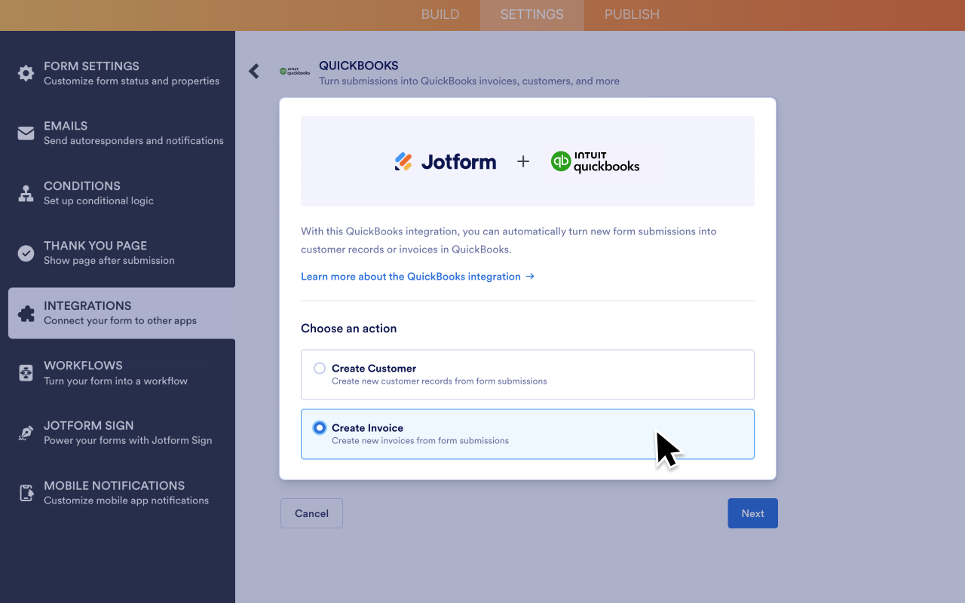Click the back chevron to return to integrations

pos(253,71)
